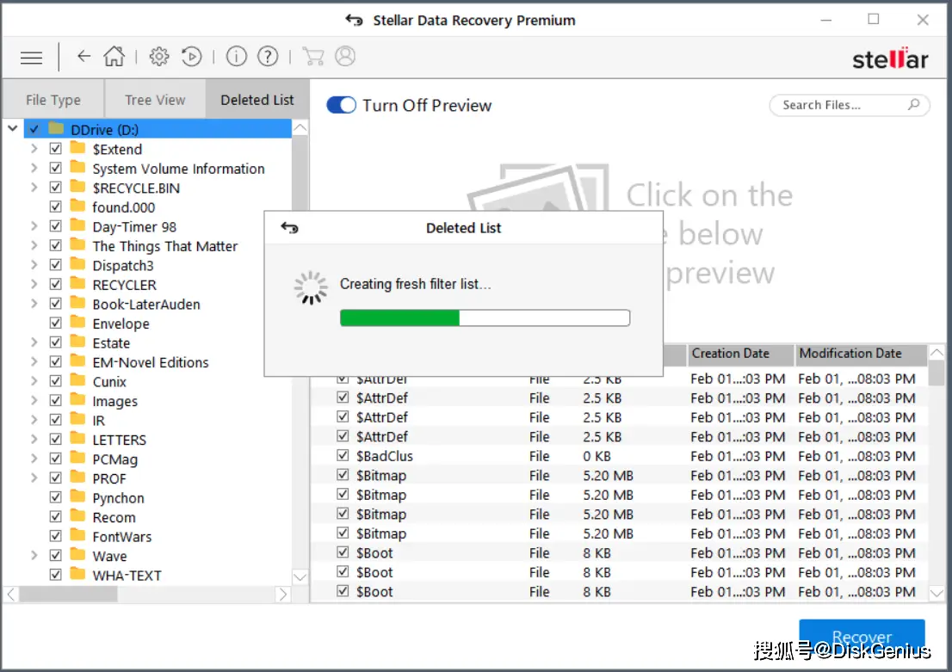This screenshot has width=952, height=672.
Task: Click the Pynchon folder icon
Action: tap(77, 497)
